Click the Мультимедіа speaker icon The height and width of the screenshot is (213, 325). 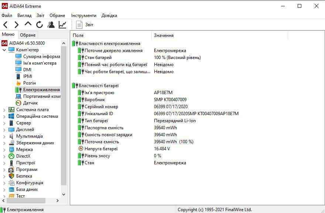tap(11, 136)
